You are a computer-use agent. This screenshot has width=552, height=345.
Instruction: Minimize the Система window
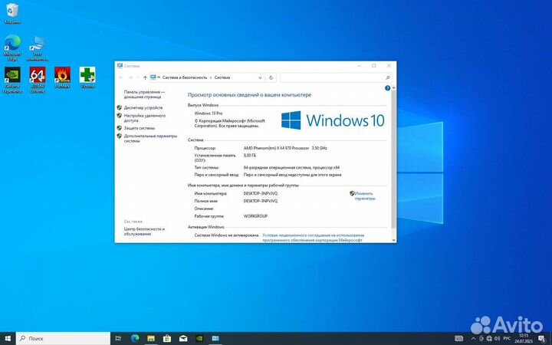coord(359,66)
